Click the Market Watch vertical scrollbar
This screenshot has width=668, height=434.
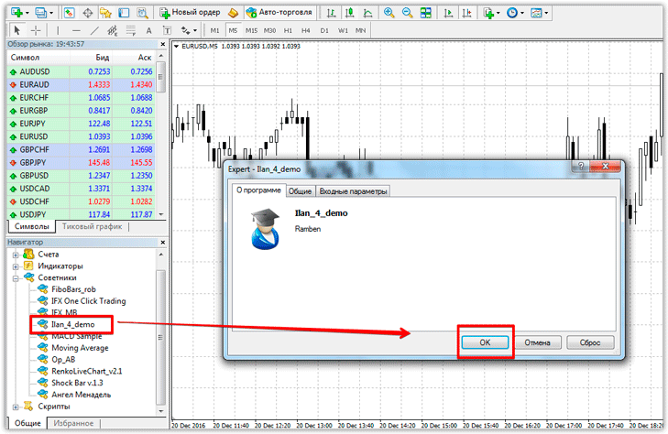point(161,137)
